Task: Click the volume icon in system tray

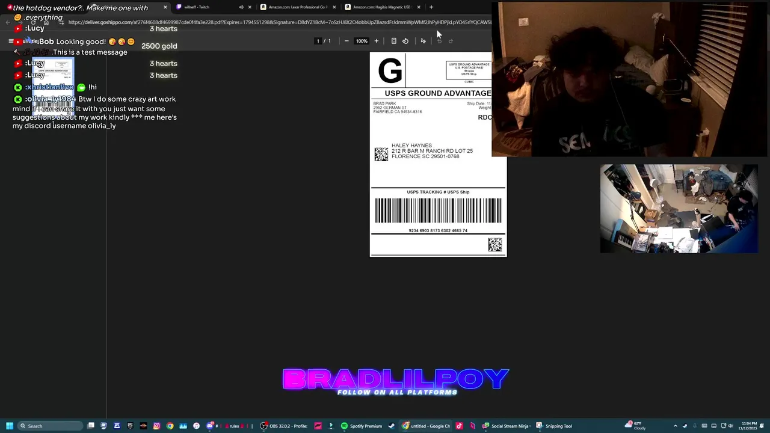Action: pos(731,426)
